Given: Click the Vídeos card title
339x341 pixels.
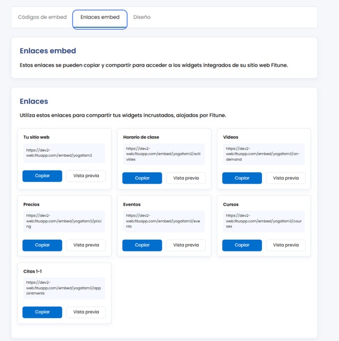Looking at the screenshot, I should [x=231, y=137].
